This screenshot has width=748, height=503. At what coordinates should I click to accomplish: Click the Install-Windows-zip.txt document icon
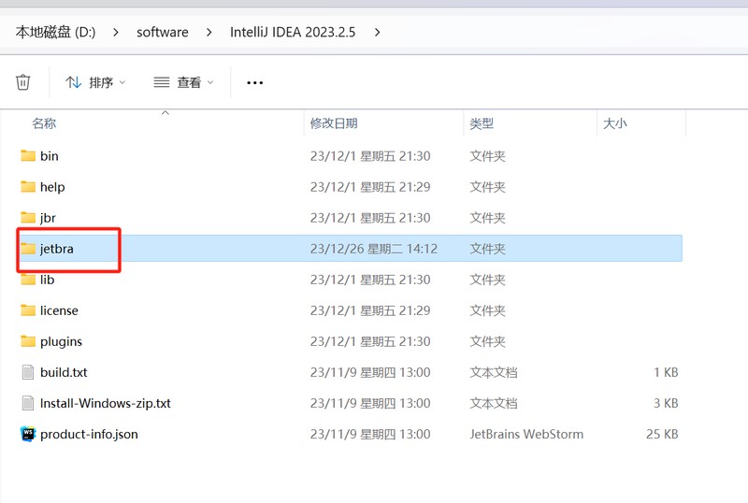tap(28, 403)
